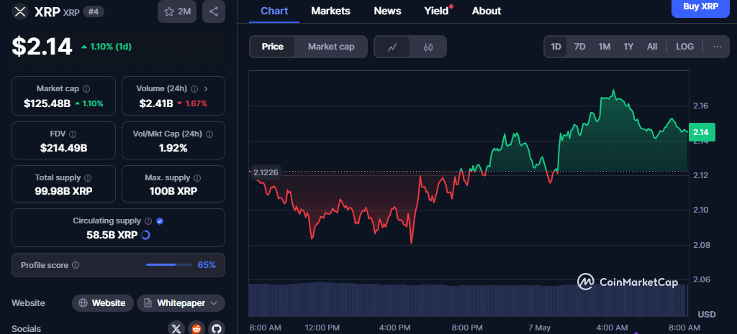Click the 100B XRP max supply
Screen dimensions: 737x334
173,191
